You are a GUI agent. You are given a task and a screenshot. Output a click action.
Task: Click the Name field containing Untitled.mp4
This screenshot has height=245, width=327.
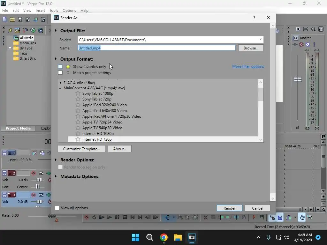pyautogui.click(x=156, y=48)
